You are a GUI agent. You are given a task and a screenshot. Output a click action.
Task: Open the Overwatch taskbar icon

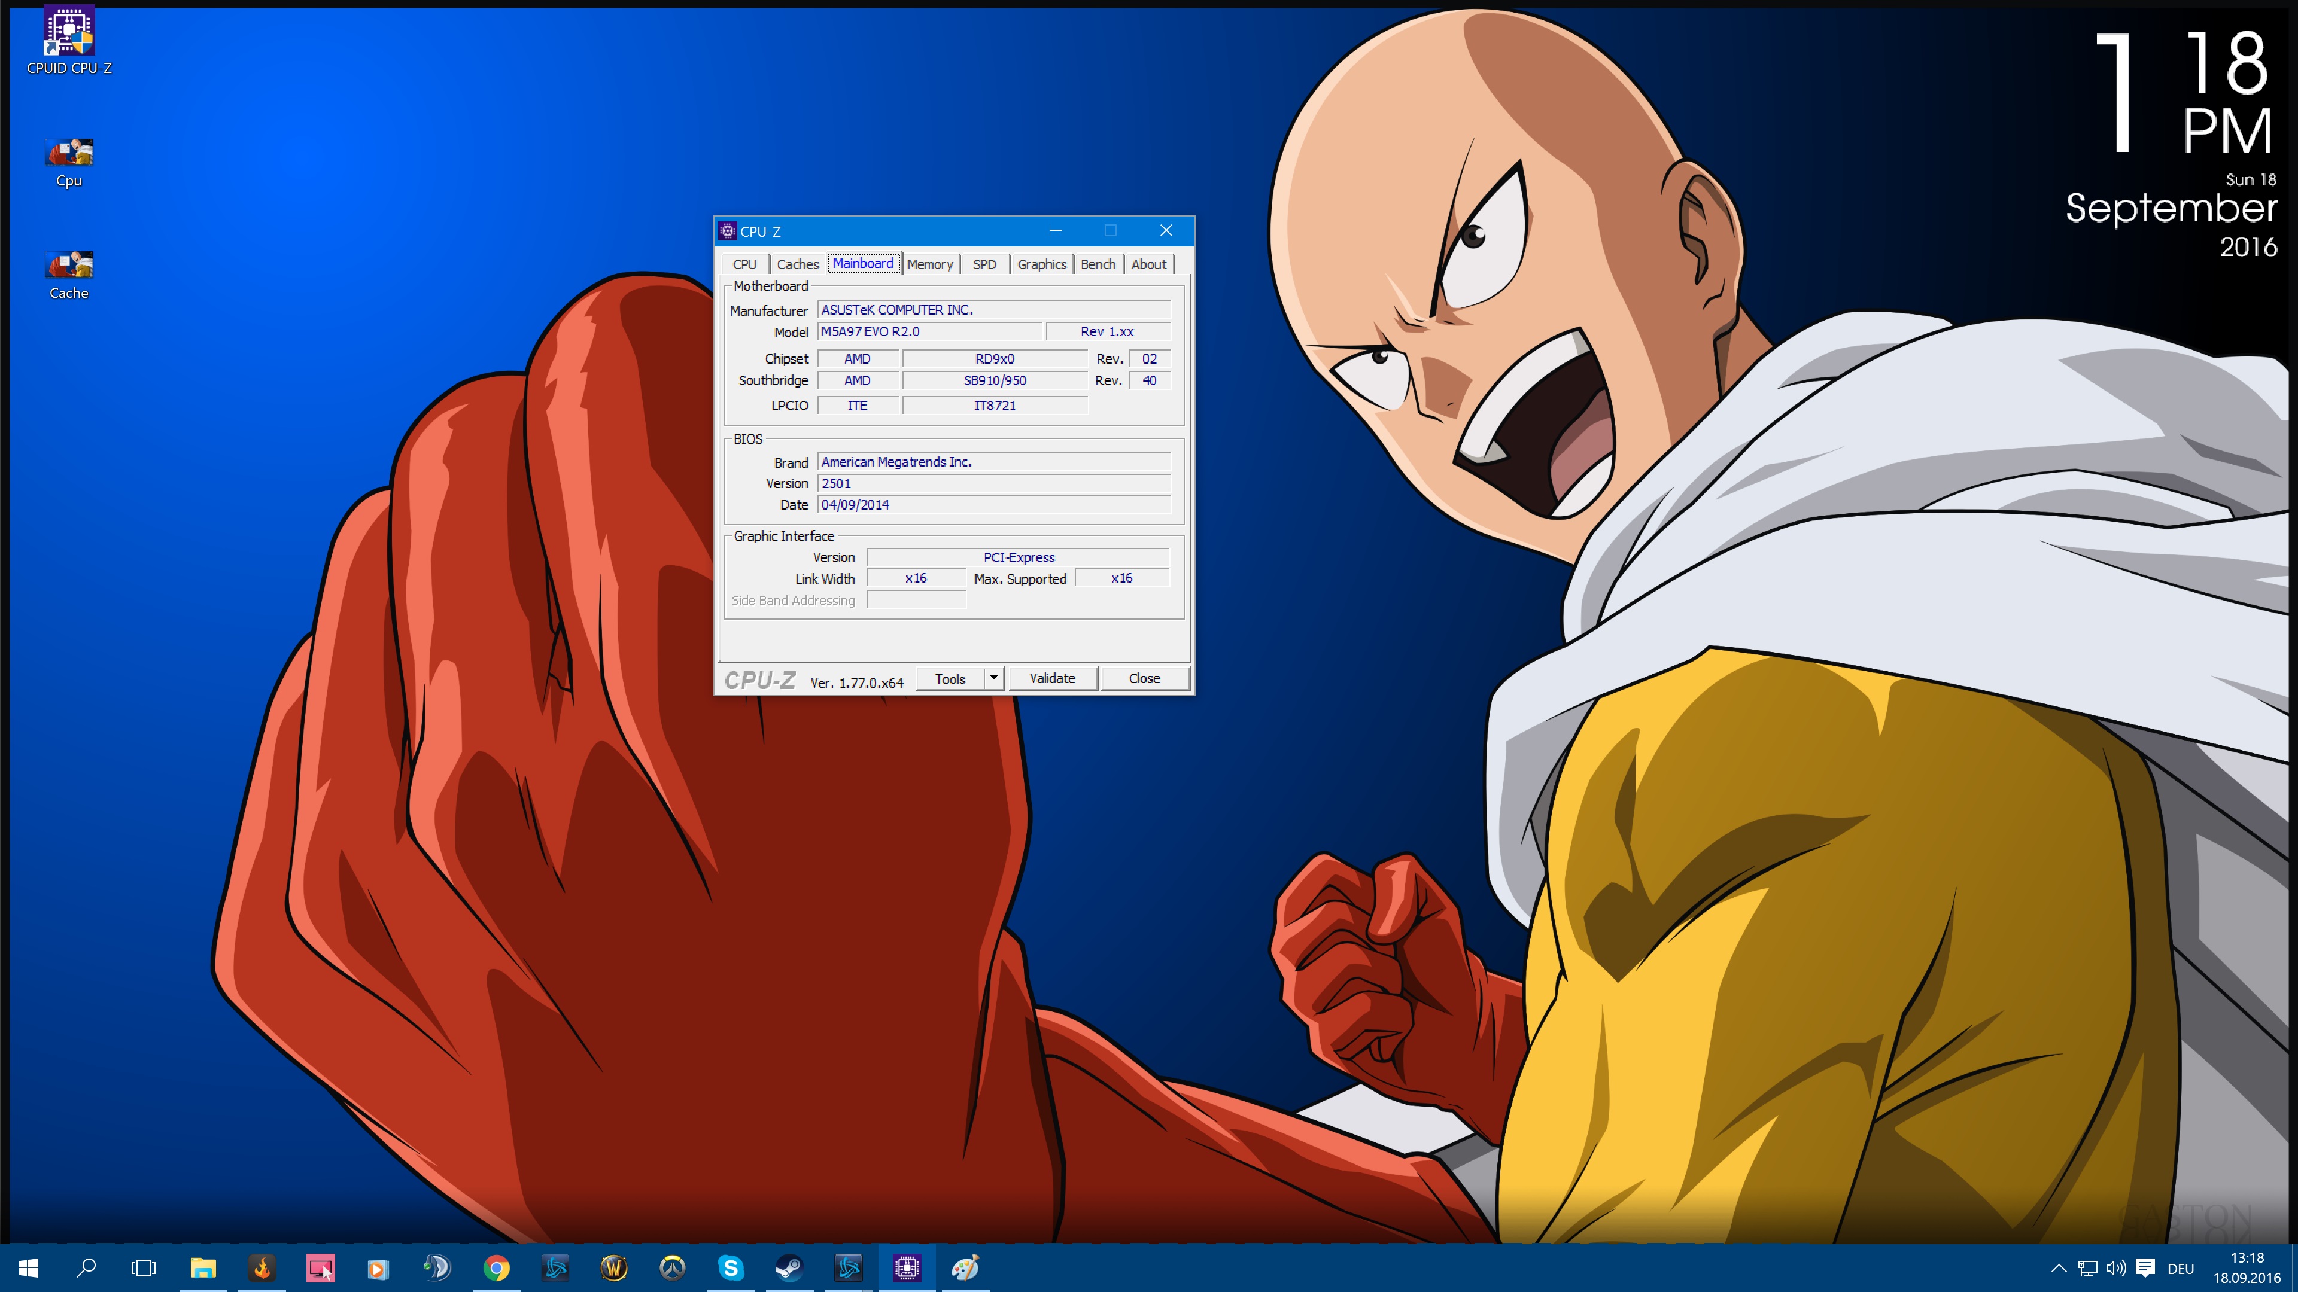pyautogui.click(x=673, y=1267)
